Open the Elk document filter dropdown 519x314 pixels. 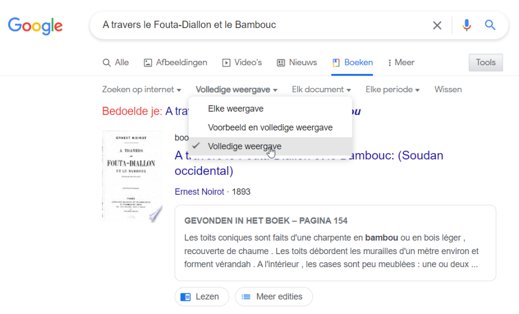point(321,89)
